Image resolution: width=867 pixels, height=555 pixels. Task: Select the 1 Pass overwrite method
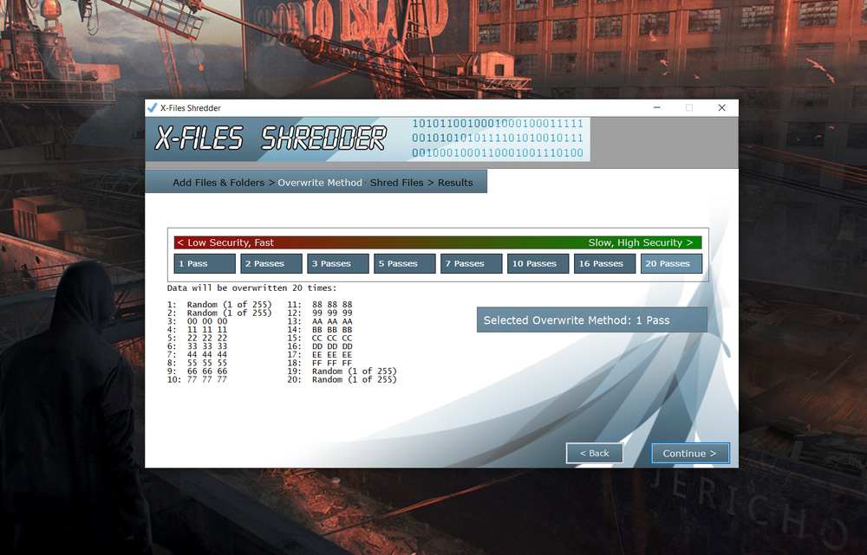click(205, 264)
